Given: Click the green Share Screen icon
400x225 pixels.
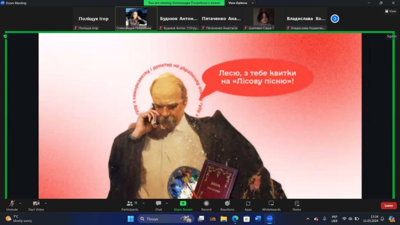Looking at the screenshot, I should coord(183,204).
